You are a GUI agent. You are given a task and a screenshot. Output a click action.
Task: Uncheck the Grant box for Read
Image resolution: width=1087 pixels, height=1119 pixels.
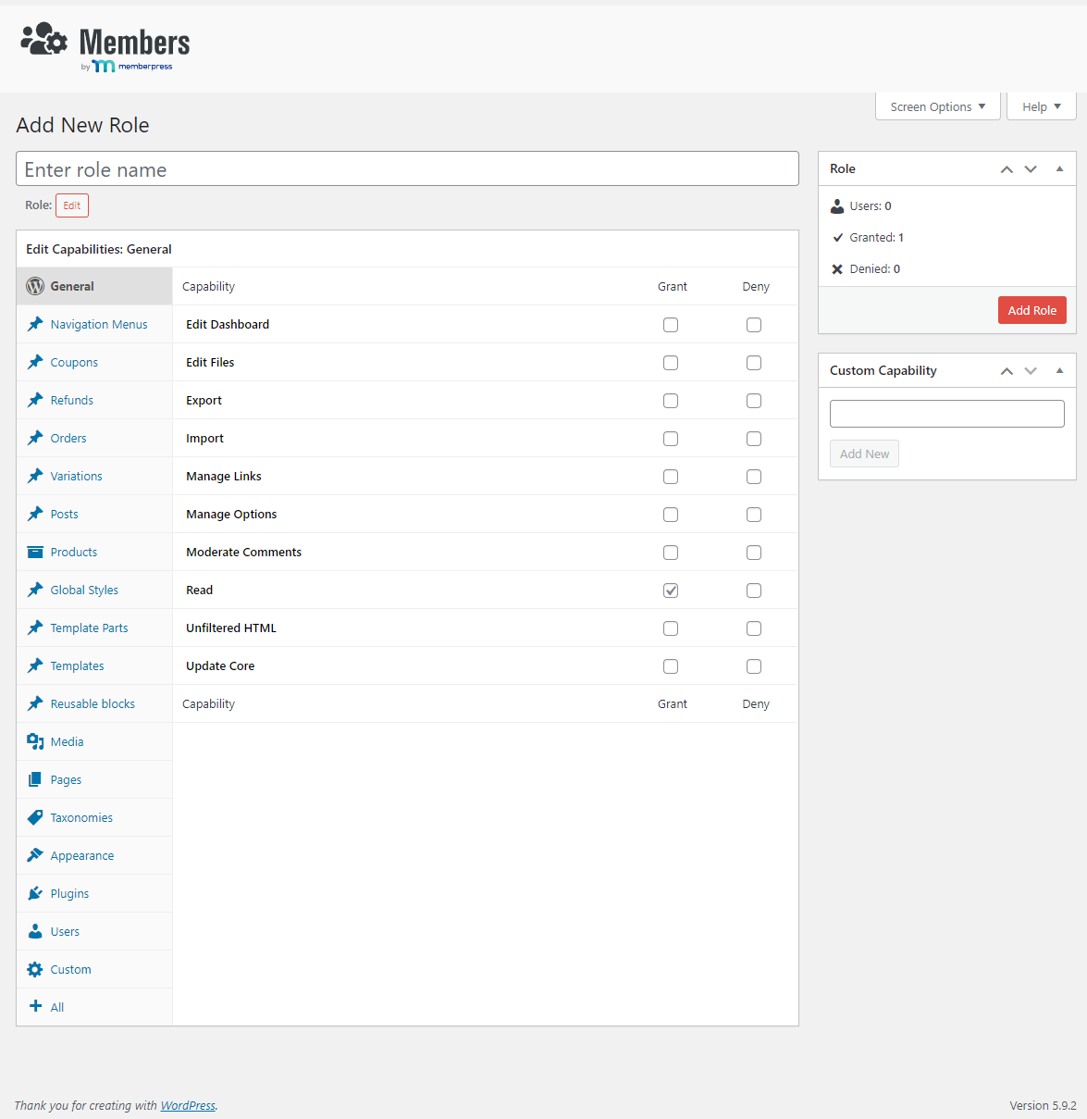(671, 591)
